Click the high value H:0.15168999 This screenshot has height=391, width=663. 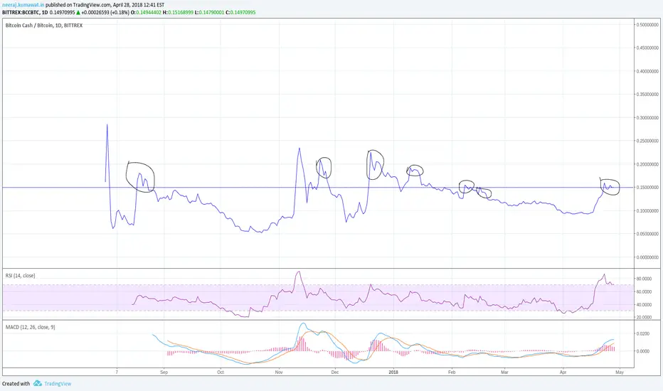(x=178, y=12)
